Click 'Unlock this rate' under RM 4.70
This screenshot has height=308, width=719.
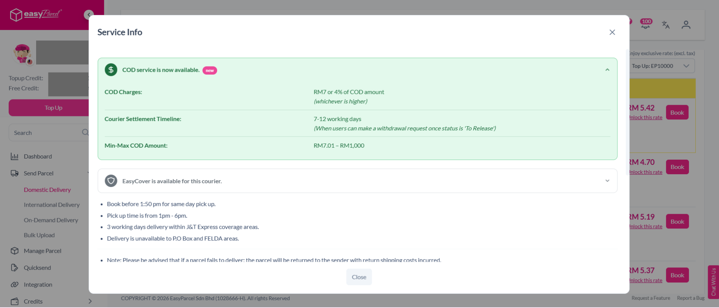[646, 172]
